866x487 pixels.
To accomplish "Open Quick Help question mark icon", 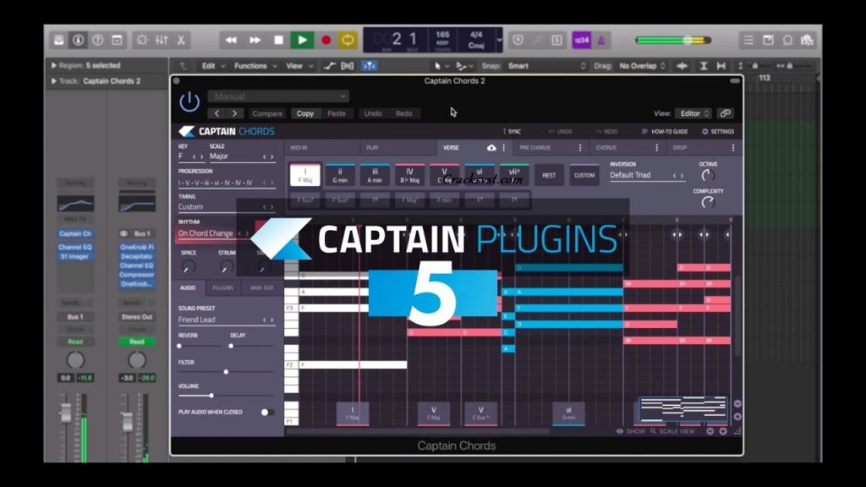I will coord(98,40).
